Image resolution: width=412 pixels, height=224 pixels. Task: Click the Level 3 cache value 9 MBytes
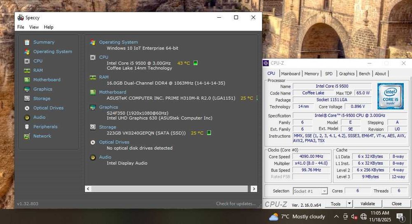[370, 177]
